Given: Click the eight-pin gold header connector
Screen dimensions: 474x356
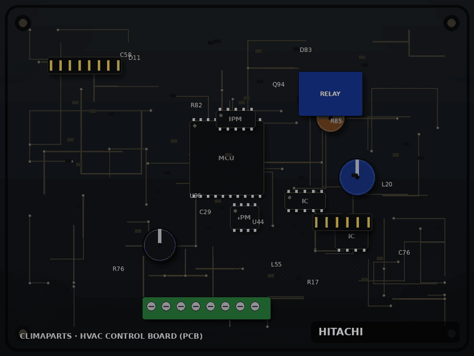Looking at the screenshot, I should point(85,65).
